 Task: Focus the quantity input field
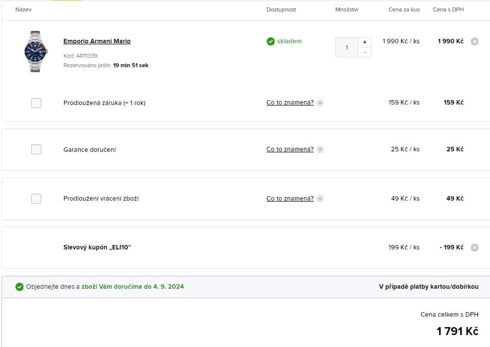347,47
